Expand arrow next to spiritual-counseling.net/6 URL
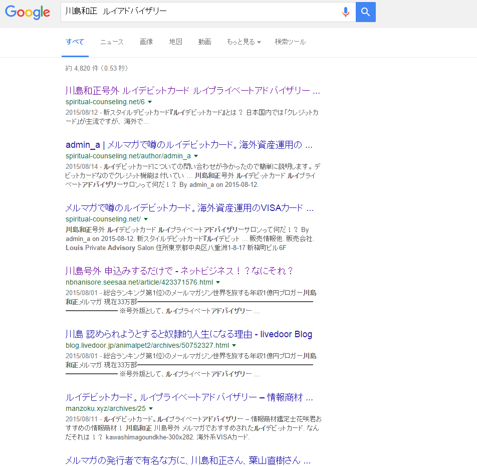Viewport: 477px width, 466px height. tap(150, 102)
